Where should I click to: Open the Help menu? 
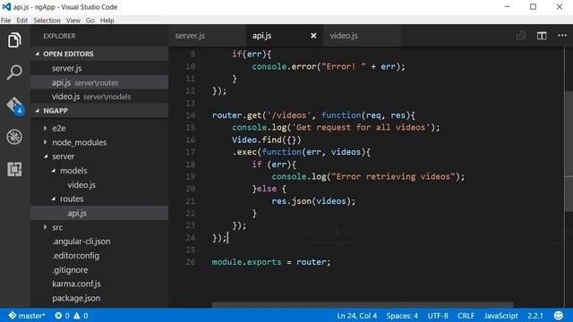(107, 21)
